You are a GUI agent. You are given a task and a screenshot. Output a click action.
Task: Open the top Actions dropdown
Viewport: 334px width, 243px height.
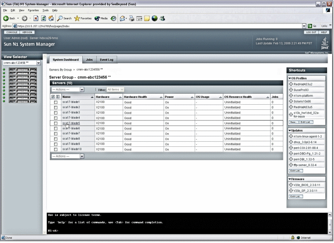(x=67, y=89)
